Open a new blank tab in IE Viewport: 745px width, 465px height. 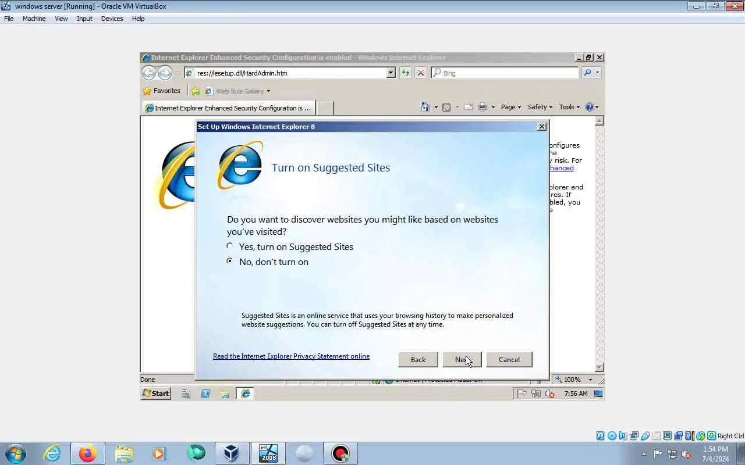[325, 108]
